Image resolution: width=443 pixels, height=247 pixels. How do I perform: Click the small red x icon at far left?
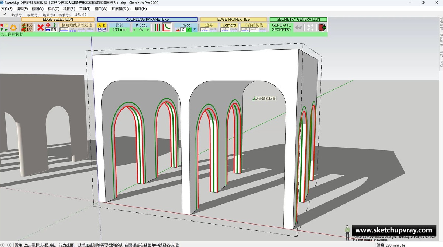tap(2, 25)
